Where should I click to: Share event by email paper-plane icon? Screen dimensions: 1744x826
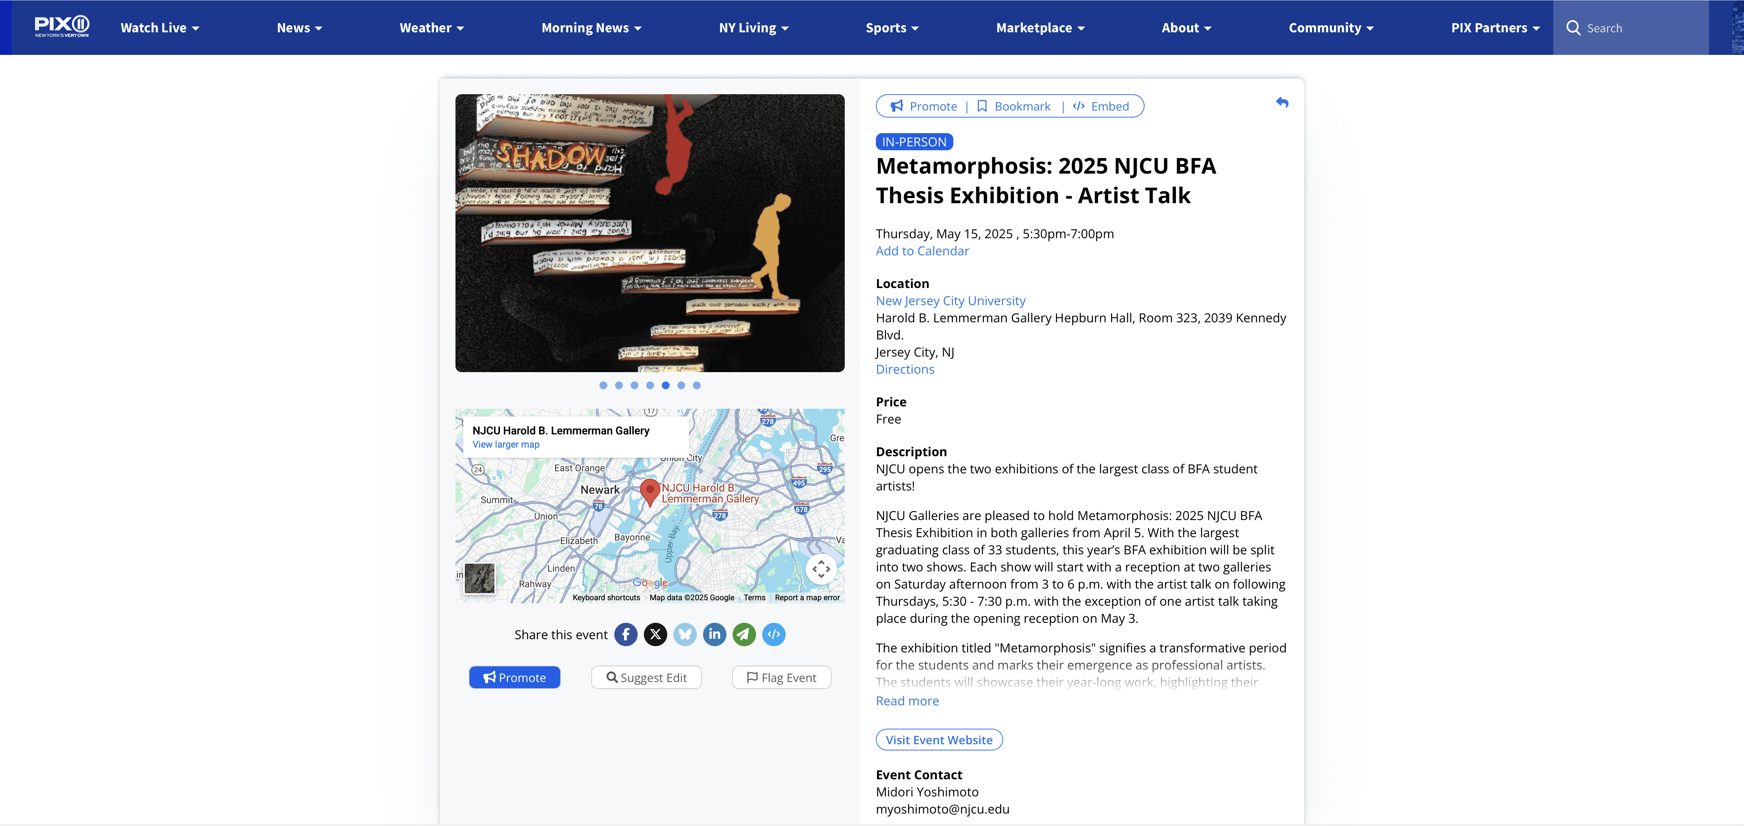click(744, 634)
